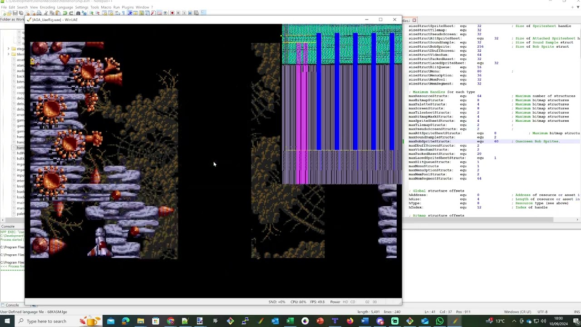Click the HD indicator in WinUAE status bar
581x327 pixels.
click(x=345, y=302)
